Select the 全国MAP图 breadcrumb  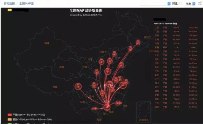point(26,3)
